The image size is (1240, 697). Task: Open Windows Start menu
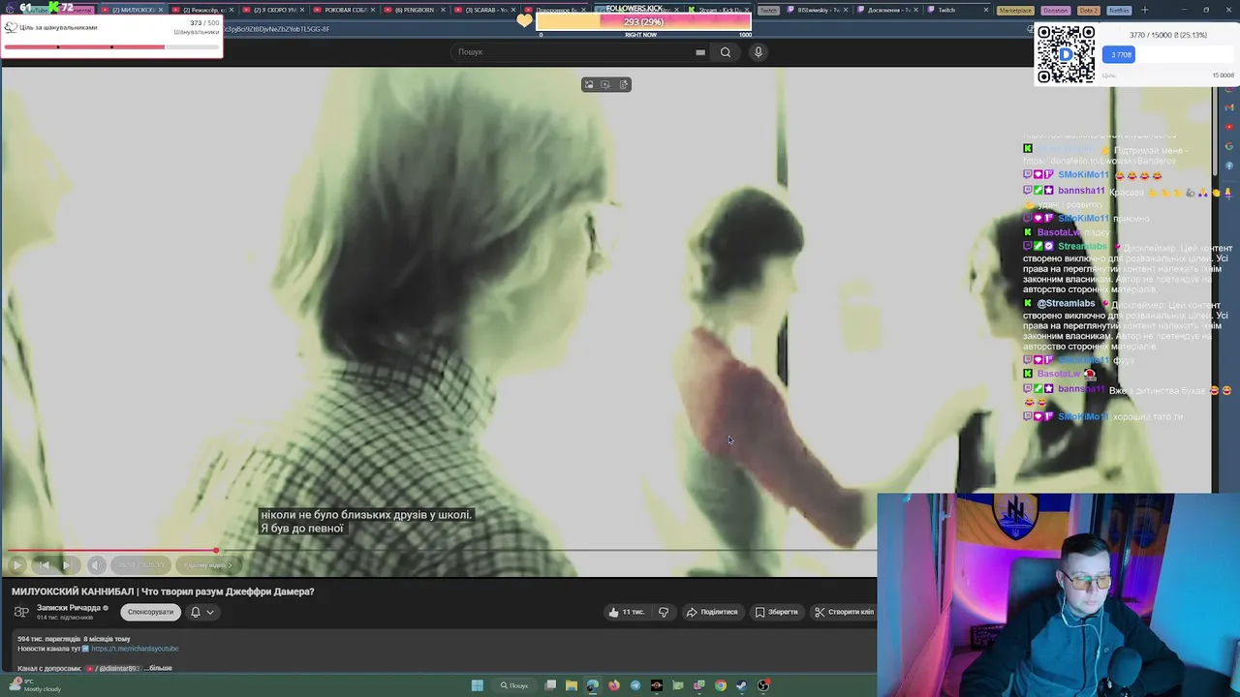[477, 685]
